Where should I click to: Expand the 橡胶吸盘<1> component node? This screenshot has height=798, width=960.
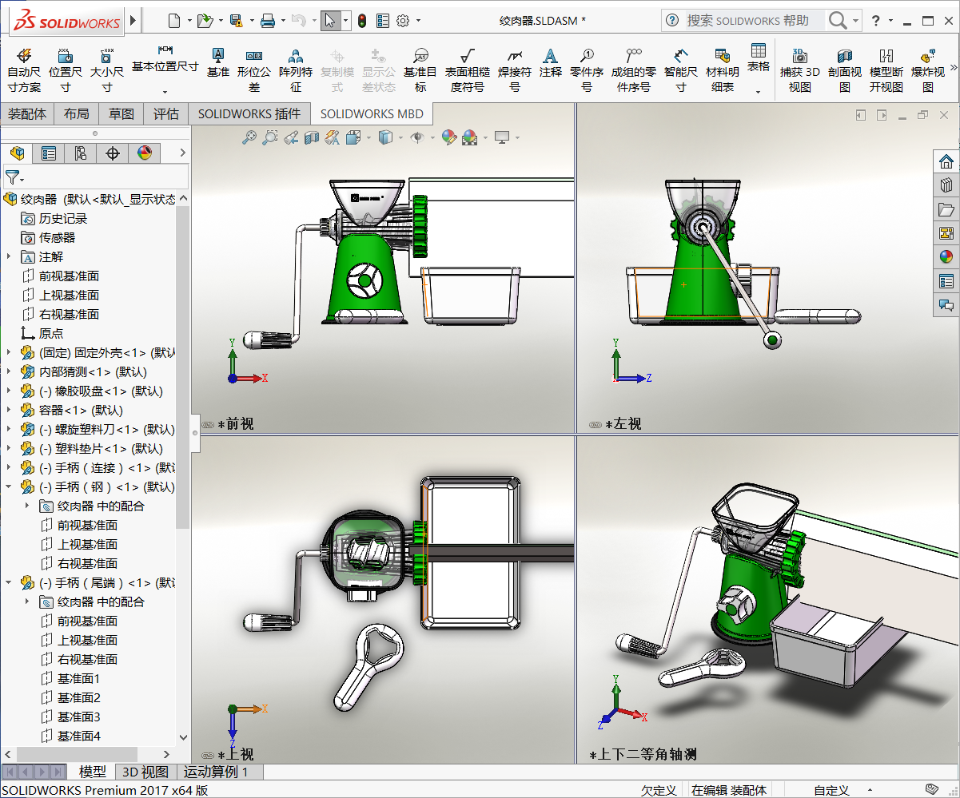(x=9, y=391)
